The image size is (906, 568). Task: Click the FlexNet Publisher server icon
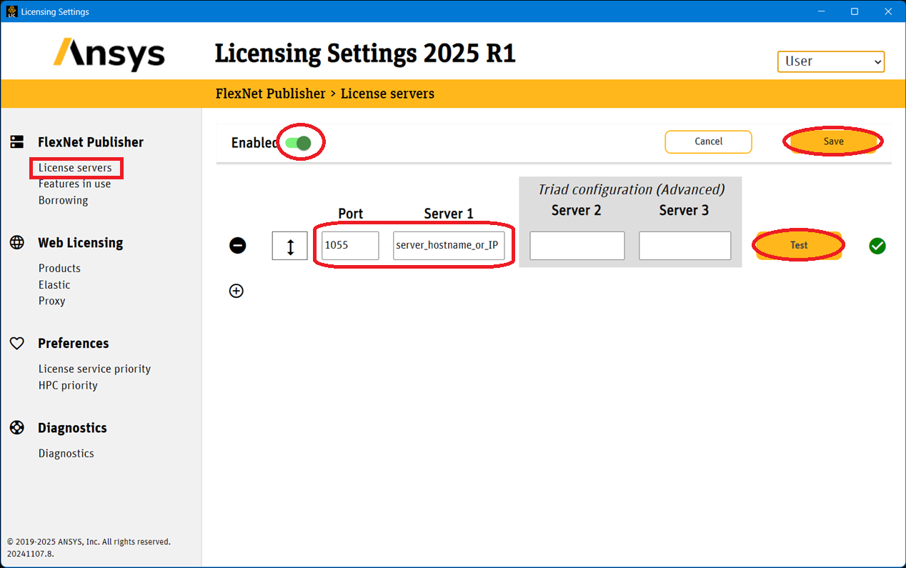click(x=17, y=142)
